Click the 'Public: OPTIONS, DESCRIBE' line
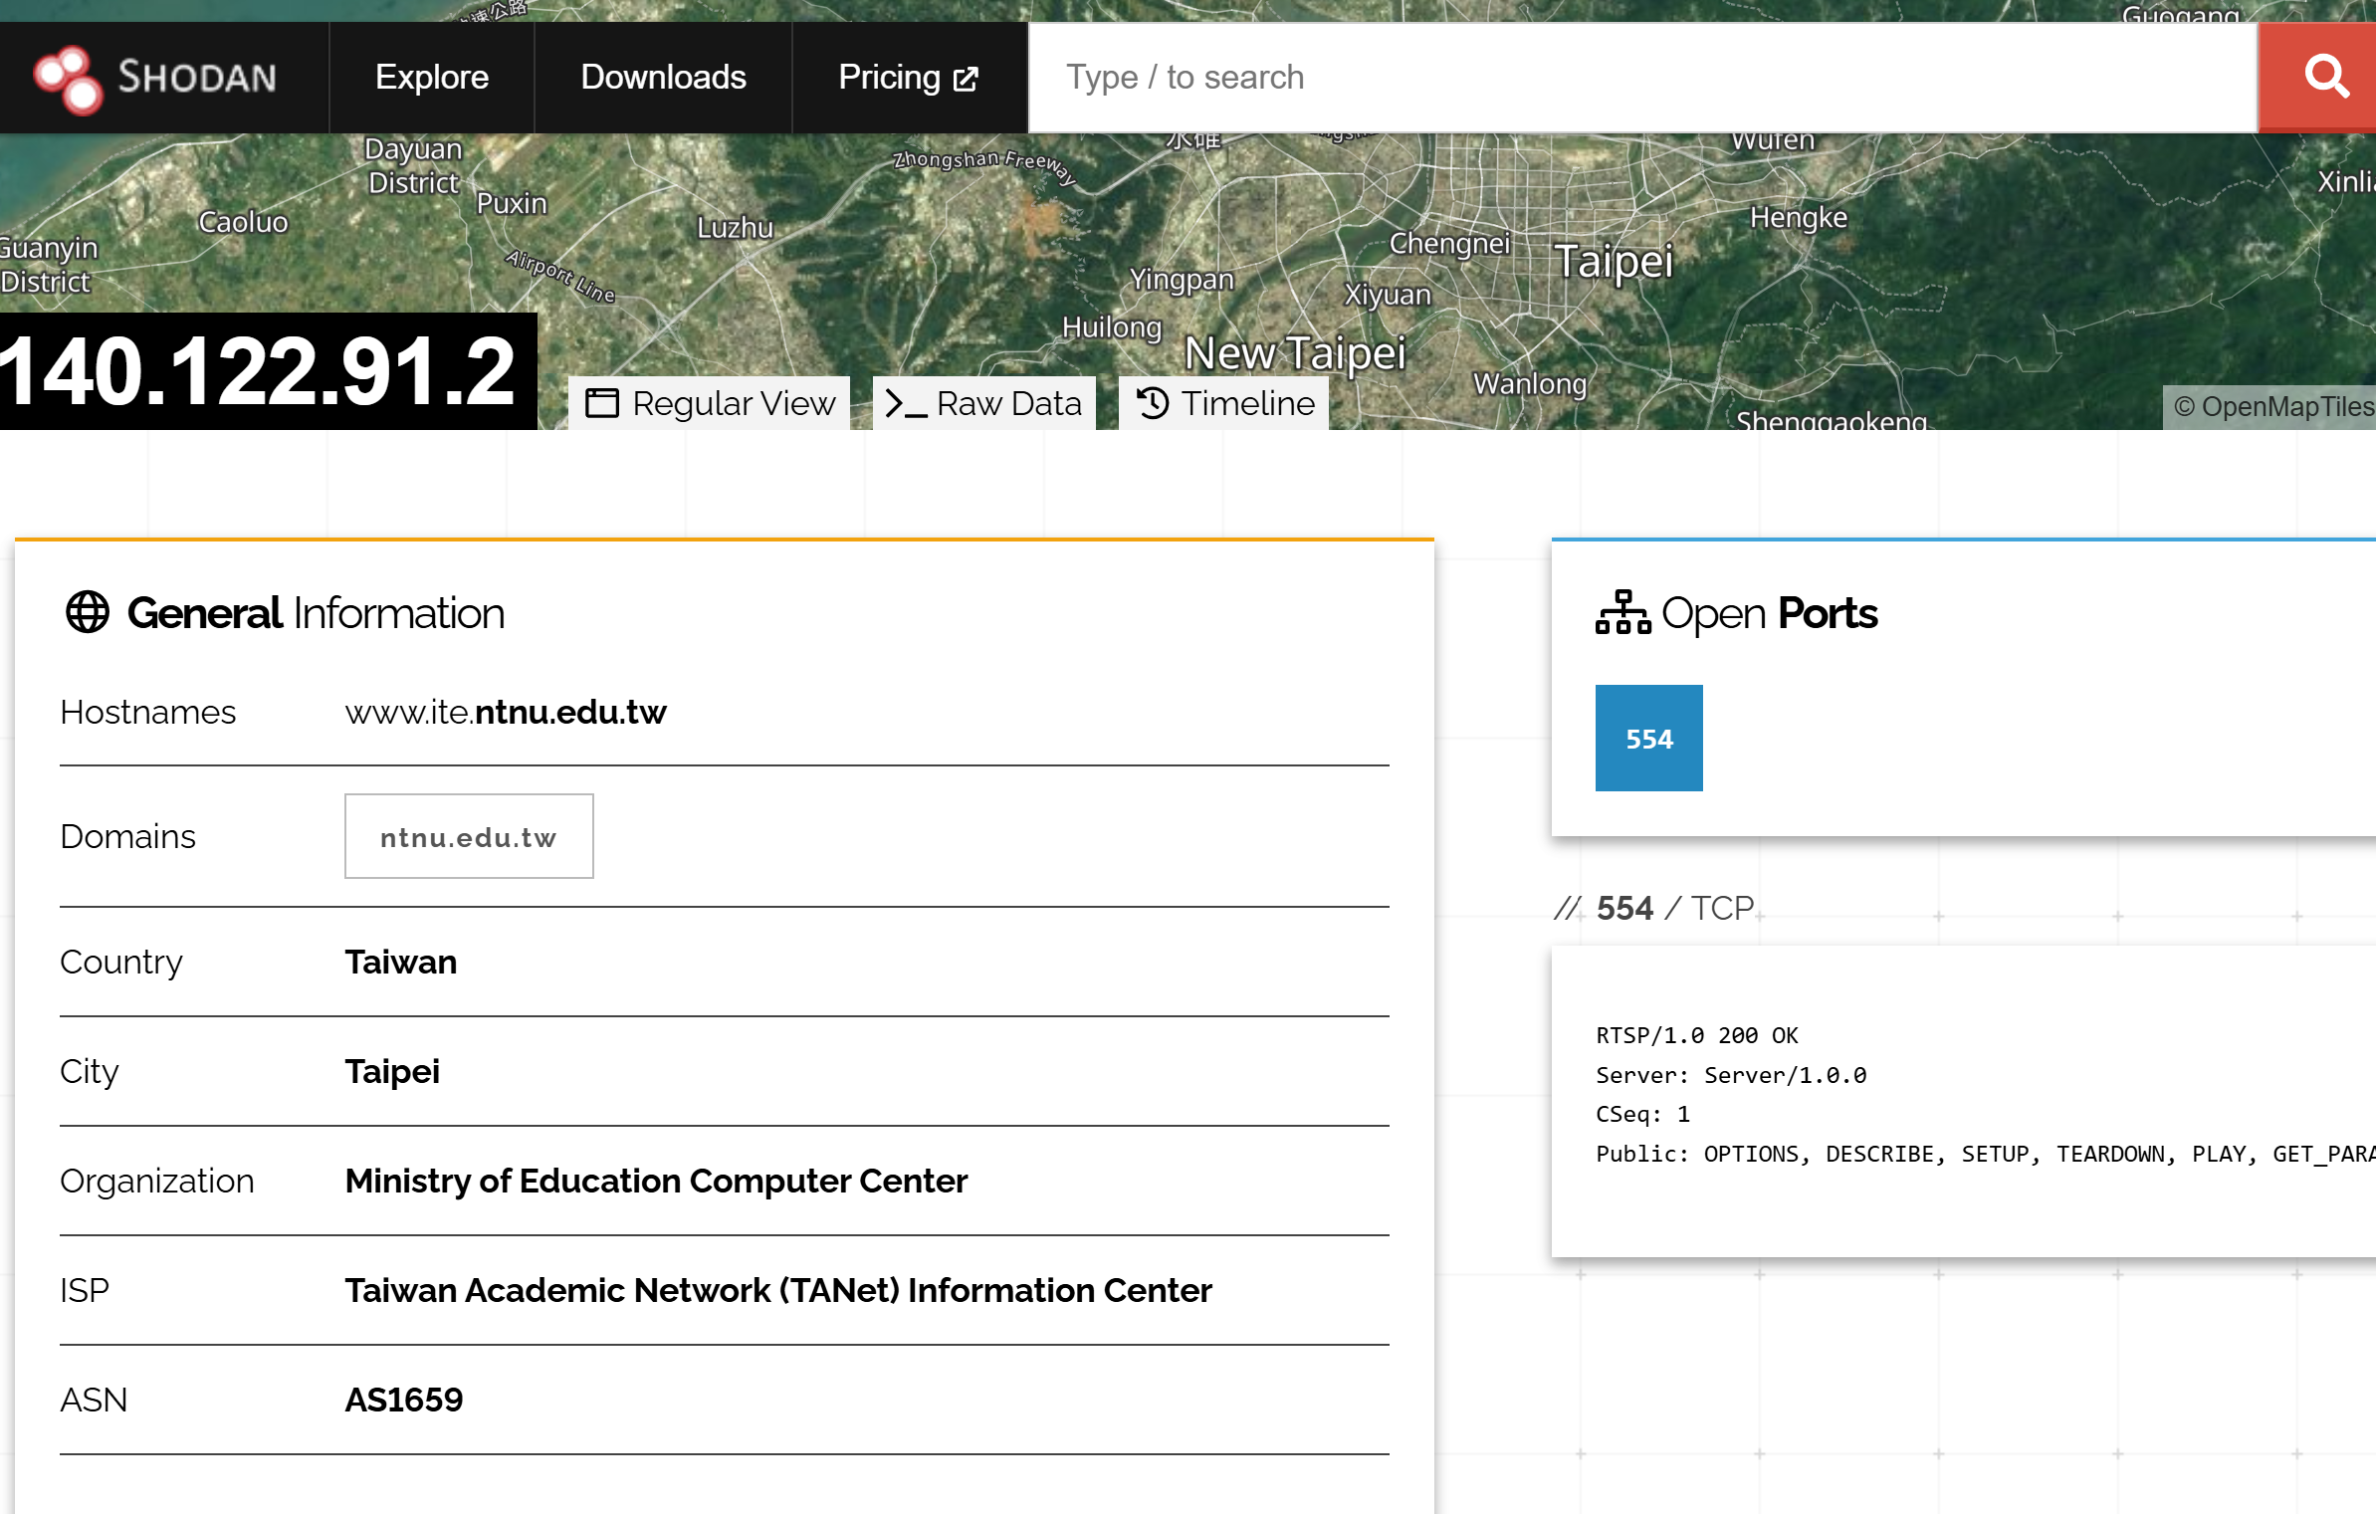This screenshot has width=2376, height=1514. pyautogui.click(x=1985, y=1154)
